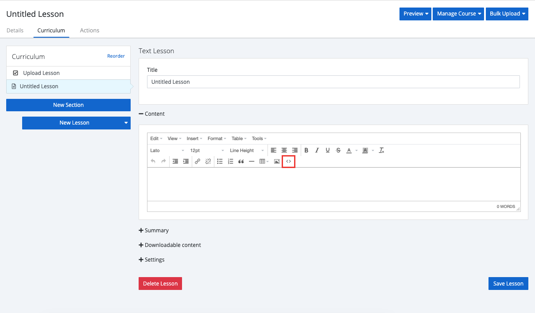Insert an image with the picture icon
Viewport: 535px width, 313px height.
(x=277, y=161)
